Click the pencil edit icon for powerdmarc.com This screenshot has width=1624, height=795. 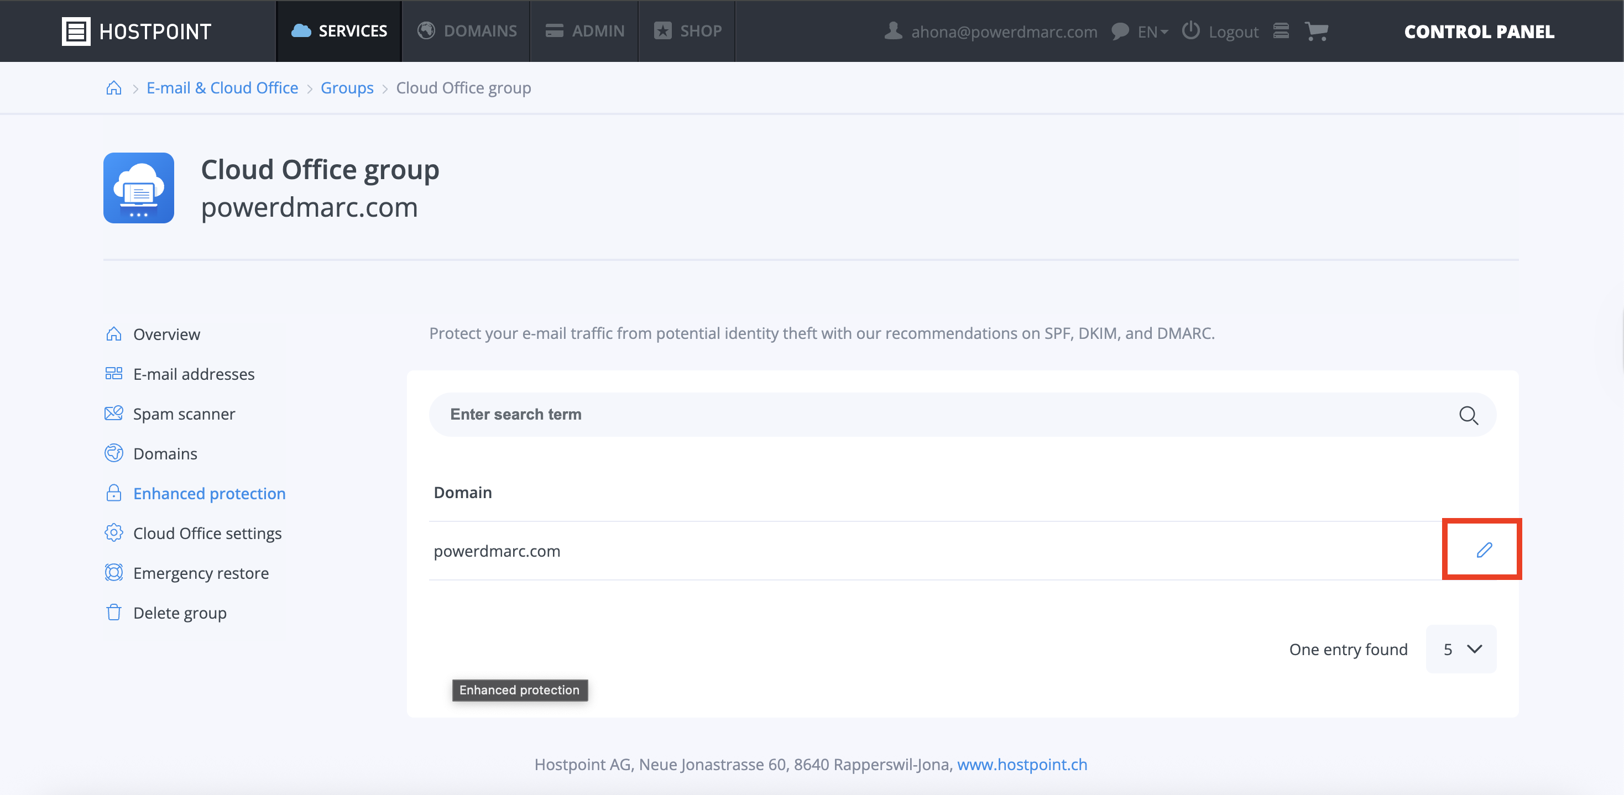(x=1484, y=550)
